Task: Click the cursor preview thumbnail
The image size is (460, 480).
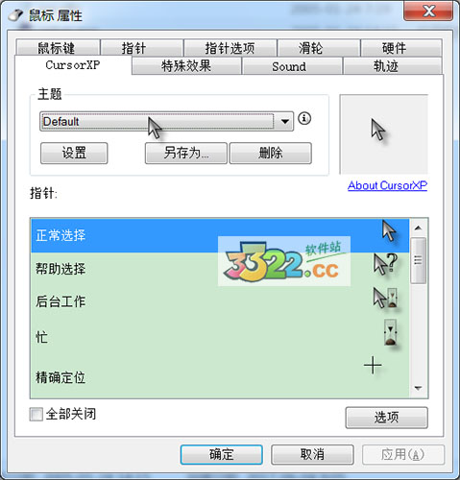Action: pos(383,134)
